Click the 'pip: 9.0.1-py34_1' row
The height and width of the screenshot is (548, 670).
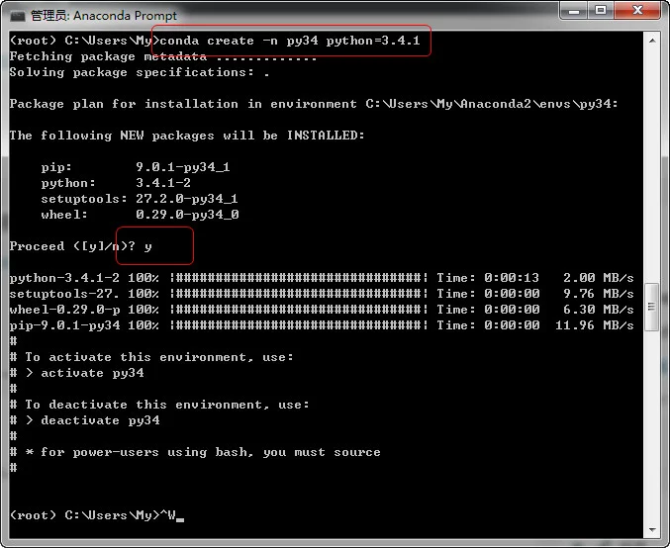[136, 167]
